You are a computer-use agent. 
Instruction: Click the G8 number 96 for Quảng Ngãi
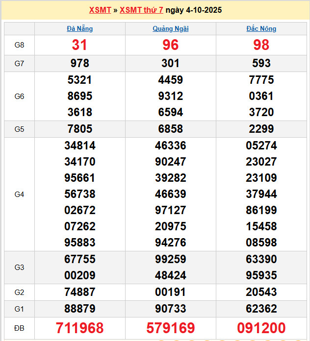(x=170, y=45)
